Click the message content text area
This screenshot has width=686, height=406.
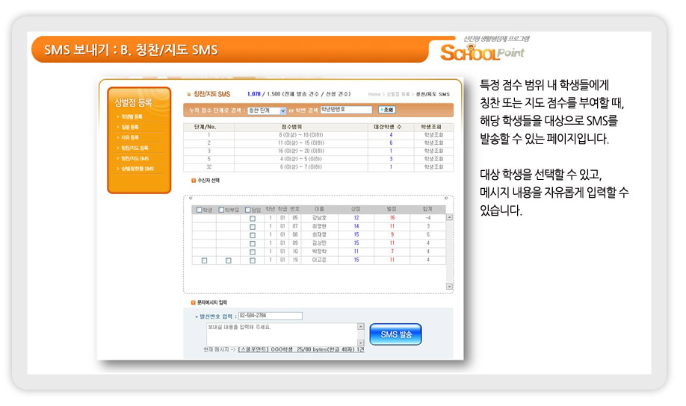pos(281,334)
